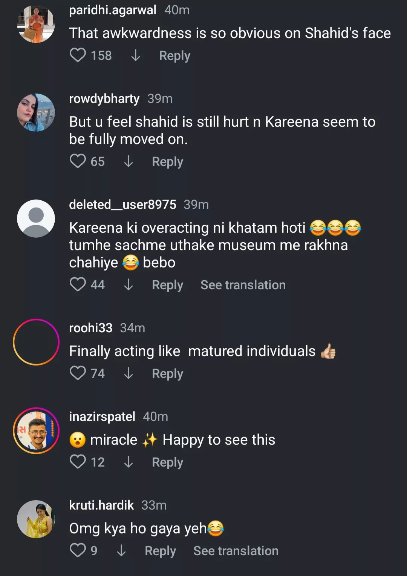Like kruti.hardik's comment

tap(78, 551)
